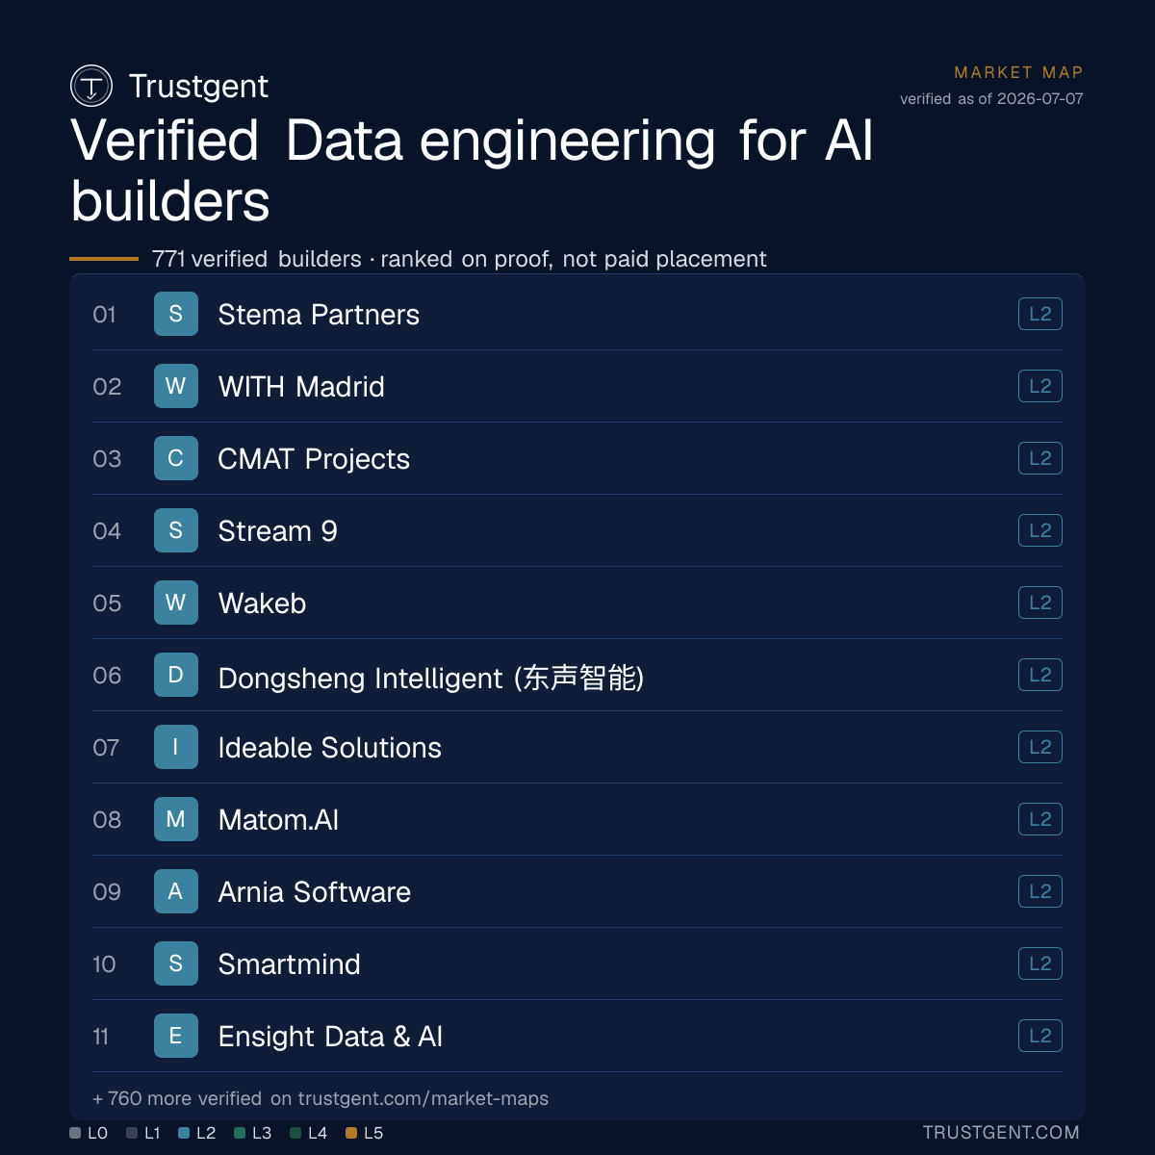Open the Smartmind listing
The image size is (1155, 1155).
coord(577,963)
